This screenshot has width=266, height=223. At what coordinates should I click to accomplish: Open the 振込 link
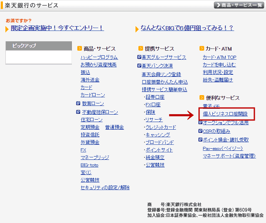click(85, 72)
